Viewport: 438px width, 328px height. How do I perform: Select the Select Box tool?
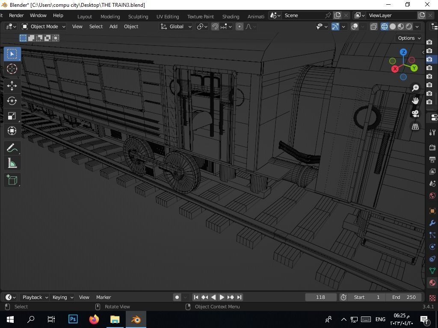pos(12,54)
